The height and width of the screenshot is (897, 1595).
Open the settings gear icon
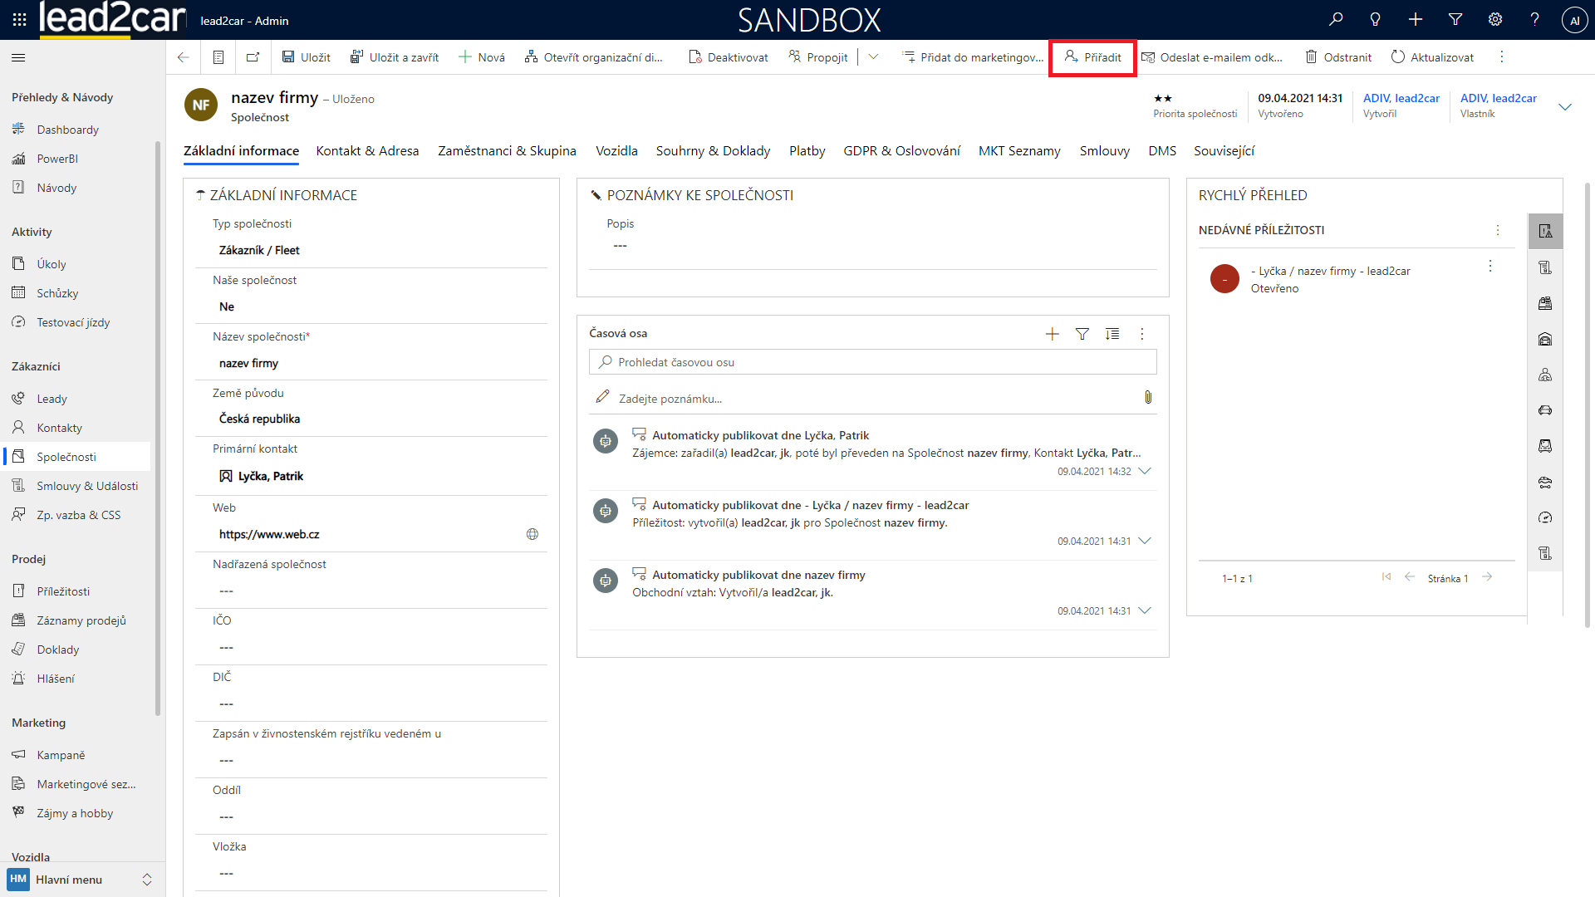point(1495,19)
